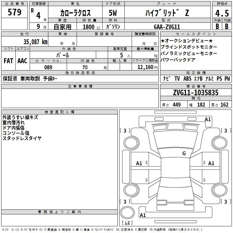Click the color number 089

(x=48, y=67)
